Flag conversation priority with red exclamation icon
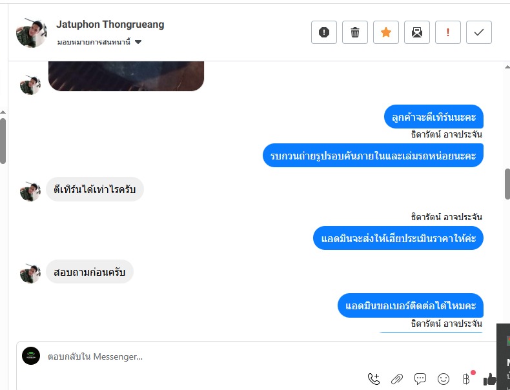This screenshot has width=510, height=390. click(x=448, y=32)
